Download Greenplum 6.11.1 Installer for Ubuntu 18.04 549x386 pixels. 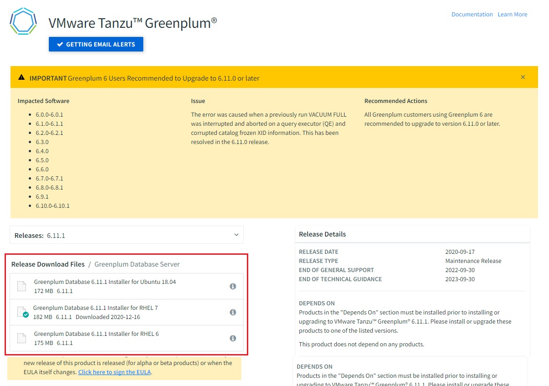[x=126, y=286]
